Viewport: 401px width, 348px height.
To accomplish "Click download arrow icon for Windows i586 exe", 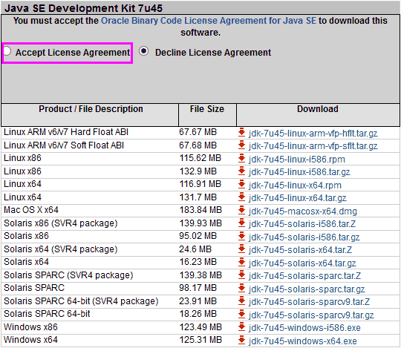I will pos(241,327).
